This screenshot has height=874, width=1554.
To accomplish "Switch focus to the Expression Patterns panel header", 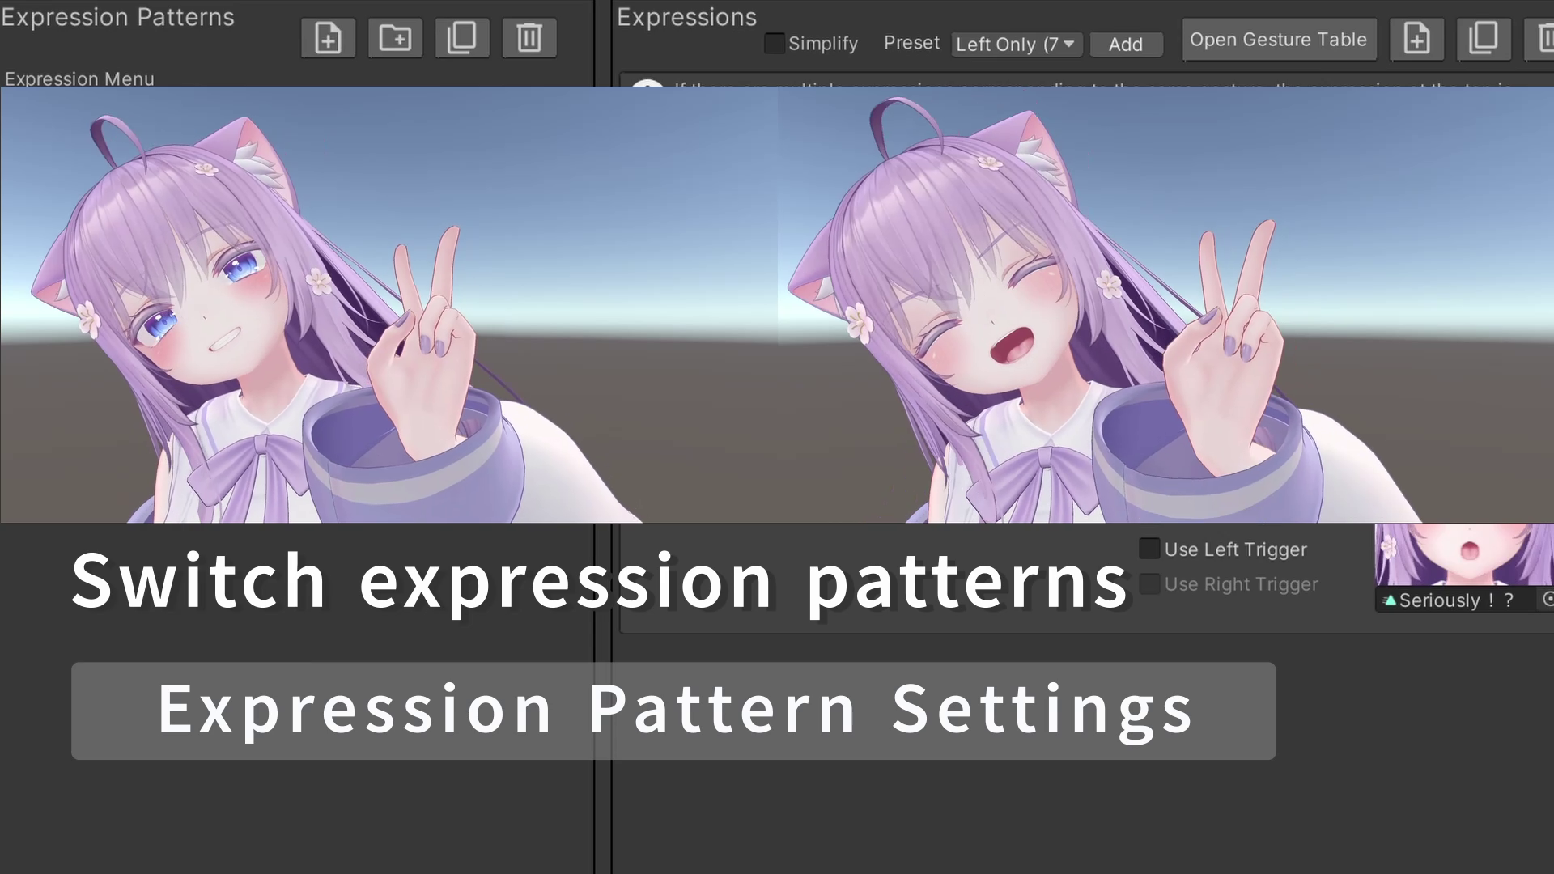I will tap(118, 16).
